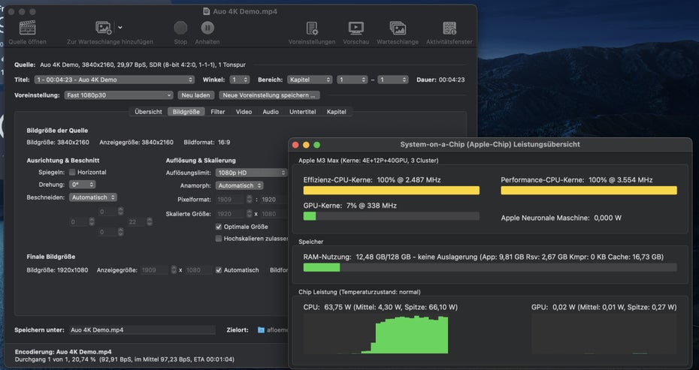Click the Skalierte Größe 1920 width stepper
This screenshot has height=370, width=699.
click(x=248, y=214)
